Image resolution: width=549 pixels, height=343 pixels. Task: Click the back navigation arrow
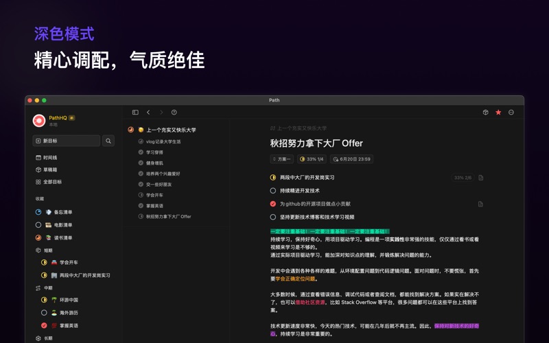(148, 113)
